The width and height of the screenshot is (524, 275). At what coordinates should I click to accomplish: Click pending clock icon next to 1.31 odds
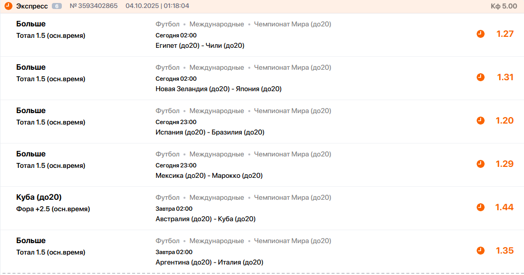pyautogui.click(x=481, y=77)
